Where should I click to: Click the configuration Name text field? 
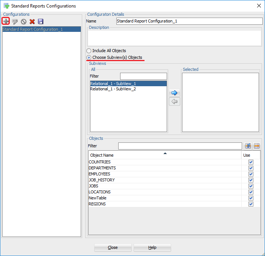(189, 21)
